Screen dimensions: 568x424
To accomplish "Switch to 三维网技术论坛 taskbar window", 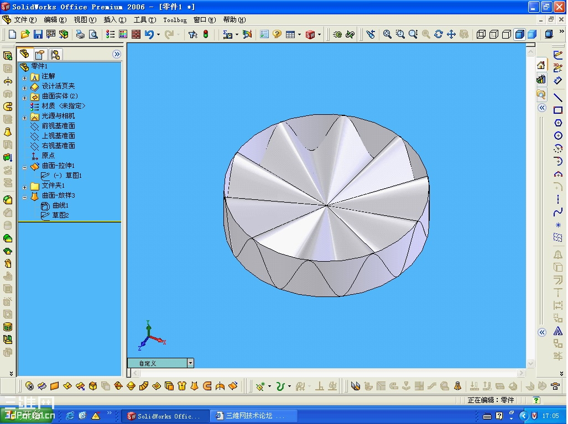I will tap(254, 416).
